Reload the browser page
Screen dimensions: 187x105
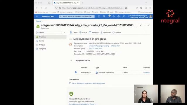[x=46, y=8]
